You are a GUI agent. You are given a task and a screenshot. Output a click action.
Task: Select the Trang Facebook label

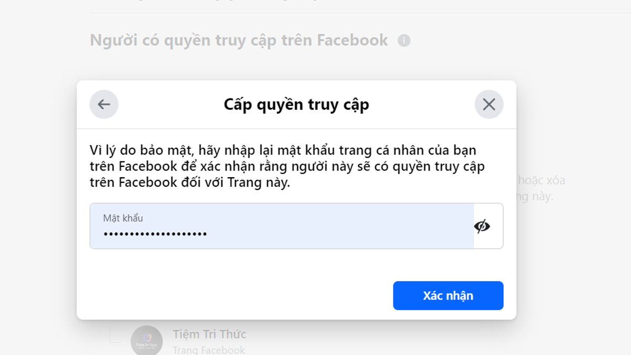click(x=210, y=349)
